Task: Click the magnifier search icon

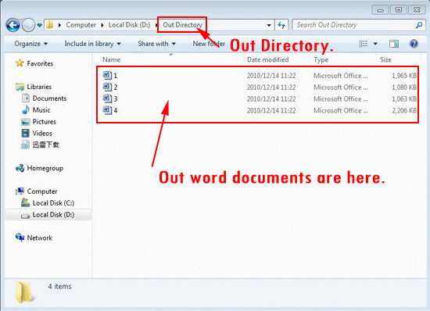Action: [419, 25]
